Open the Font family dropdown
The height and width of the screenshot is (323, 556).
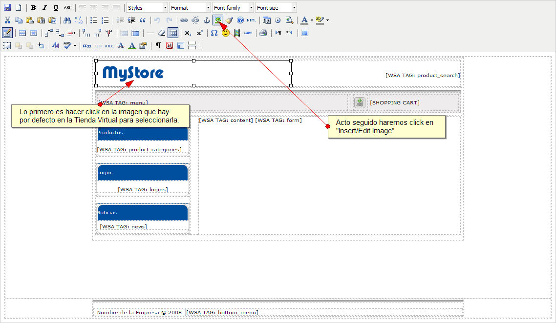[x=233, y=7]
